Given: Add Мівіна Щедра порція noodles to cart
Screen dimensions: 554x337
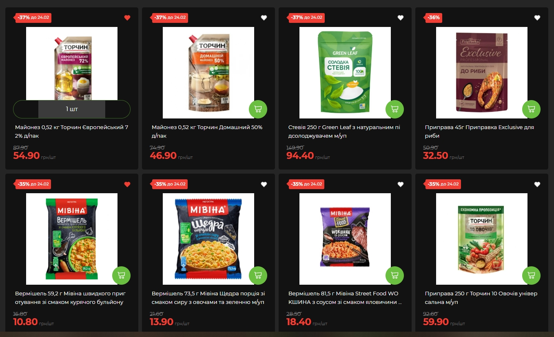Looking at the screenshot, I should coord(258,275).
